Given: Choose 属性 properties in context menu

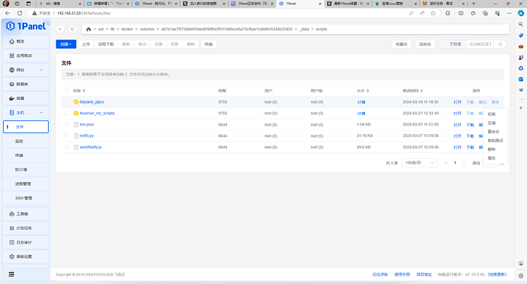Looking at the screenshot, I should 491,158.
